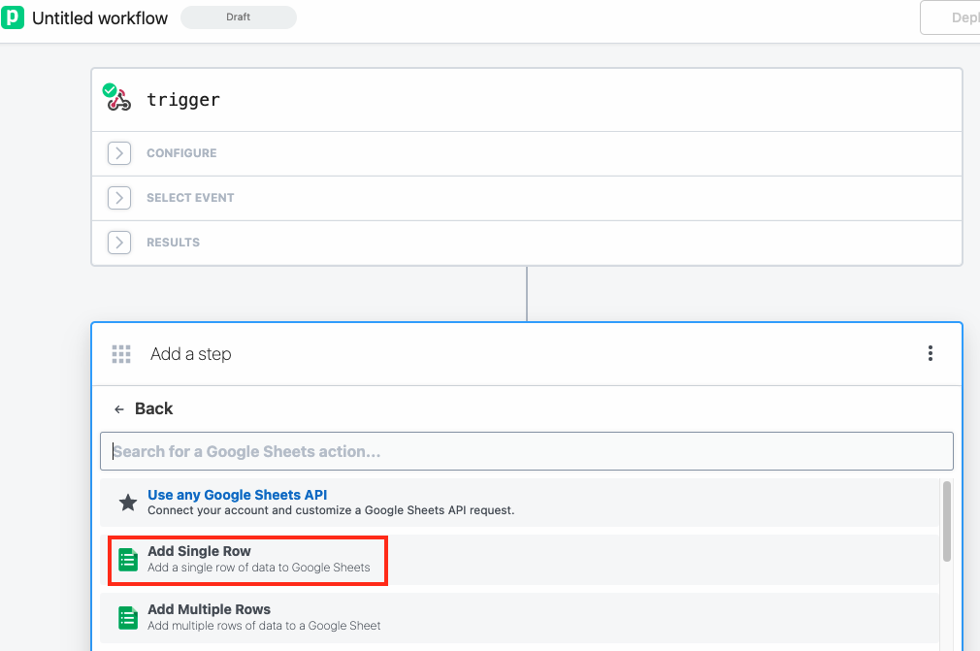
Task: Focus the Search for a Google Sheets action field
Action: pos(527,451)
